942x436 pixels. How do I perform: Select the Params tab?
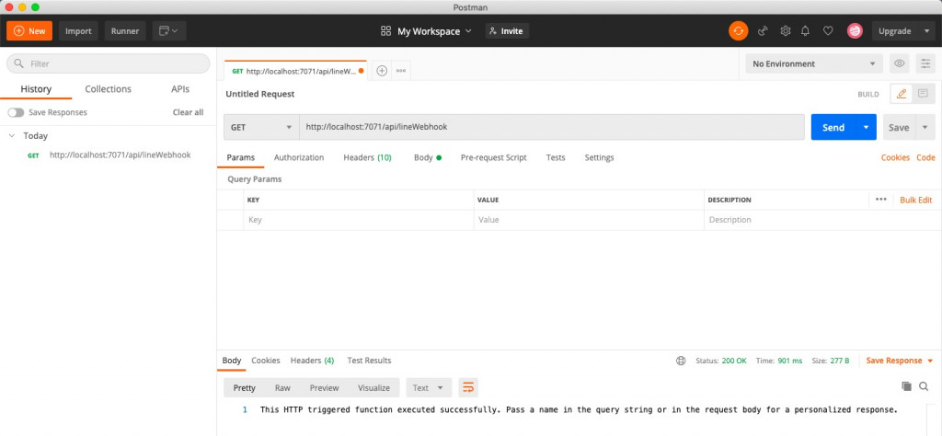pyautogui.click(x=240, y=157)
